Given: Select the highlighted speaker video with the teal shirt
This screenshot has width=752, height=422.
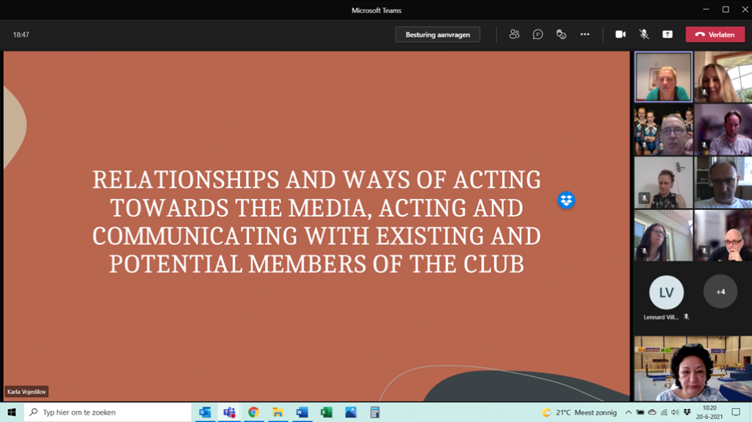Looking at the screenshot, I should coord(663,77).
